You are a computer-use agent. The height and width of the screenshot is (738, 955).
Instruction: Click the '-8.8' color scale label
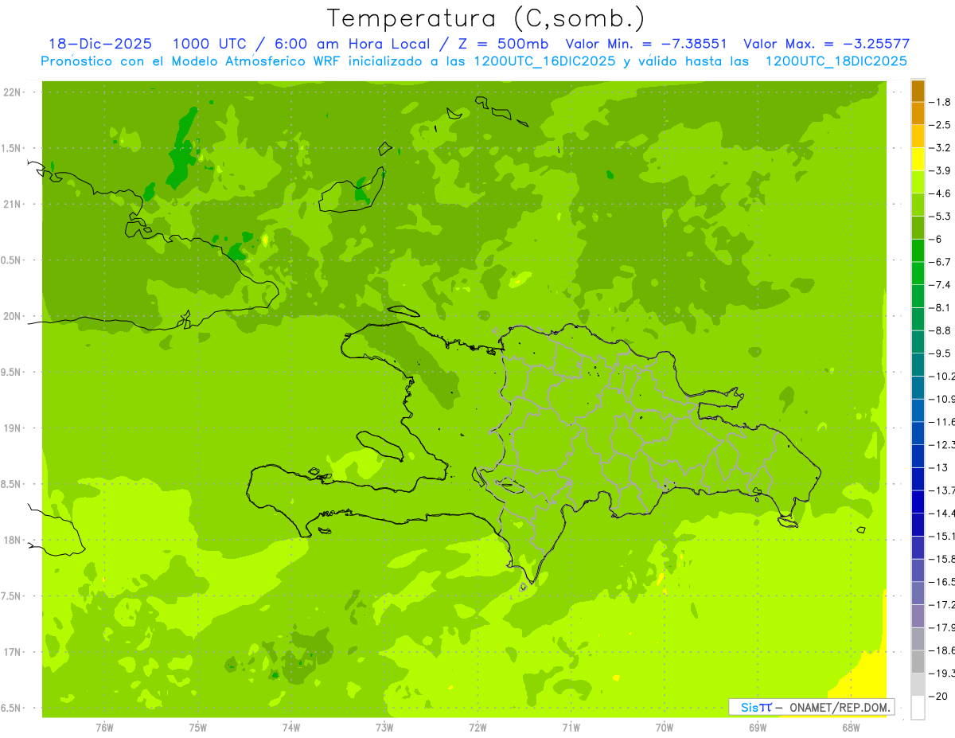(x=941, y=330)
